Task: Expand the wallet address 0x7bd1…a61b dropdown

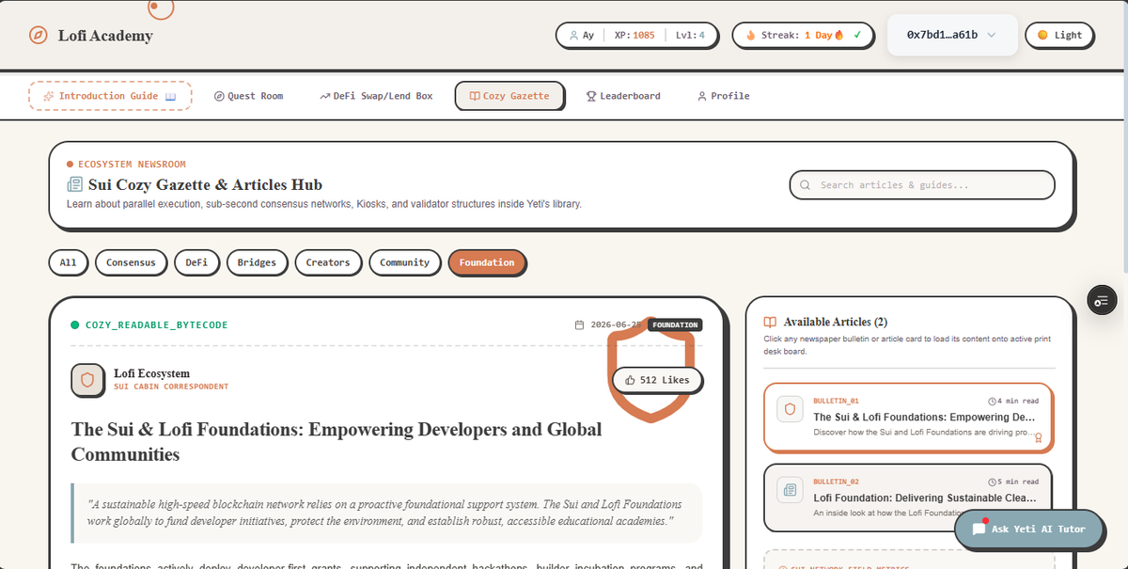Action: tap(952, 35)
